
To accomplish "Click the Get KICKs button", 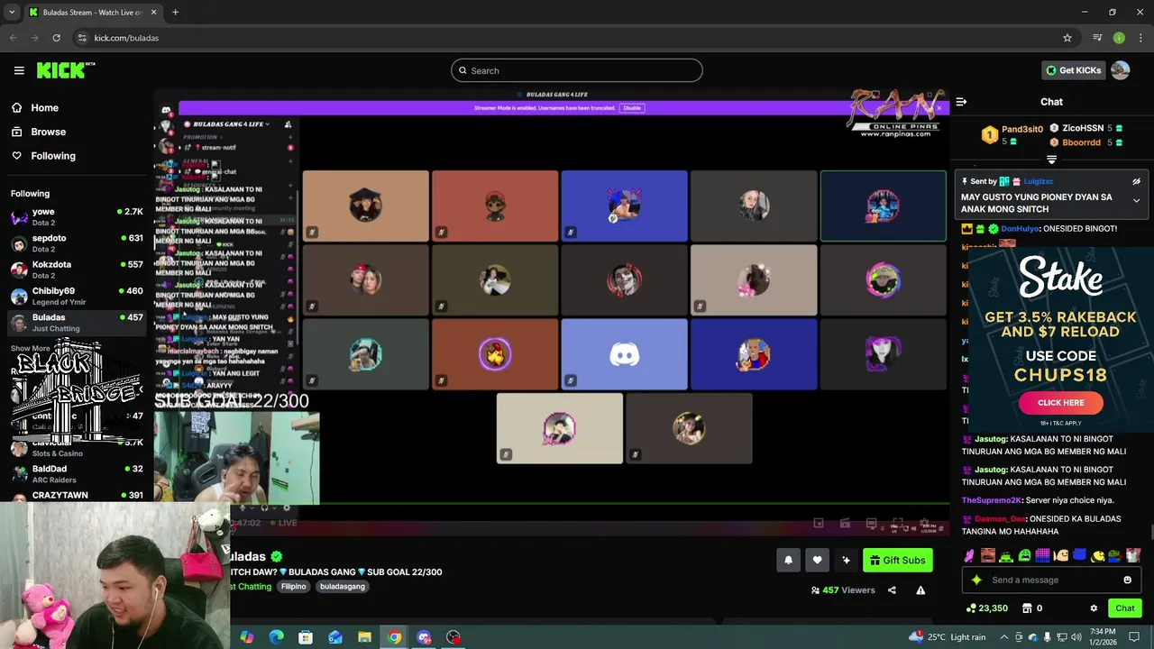I will click(x=1073, y=70).
